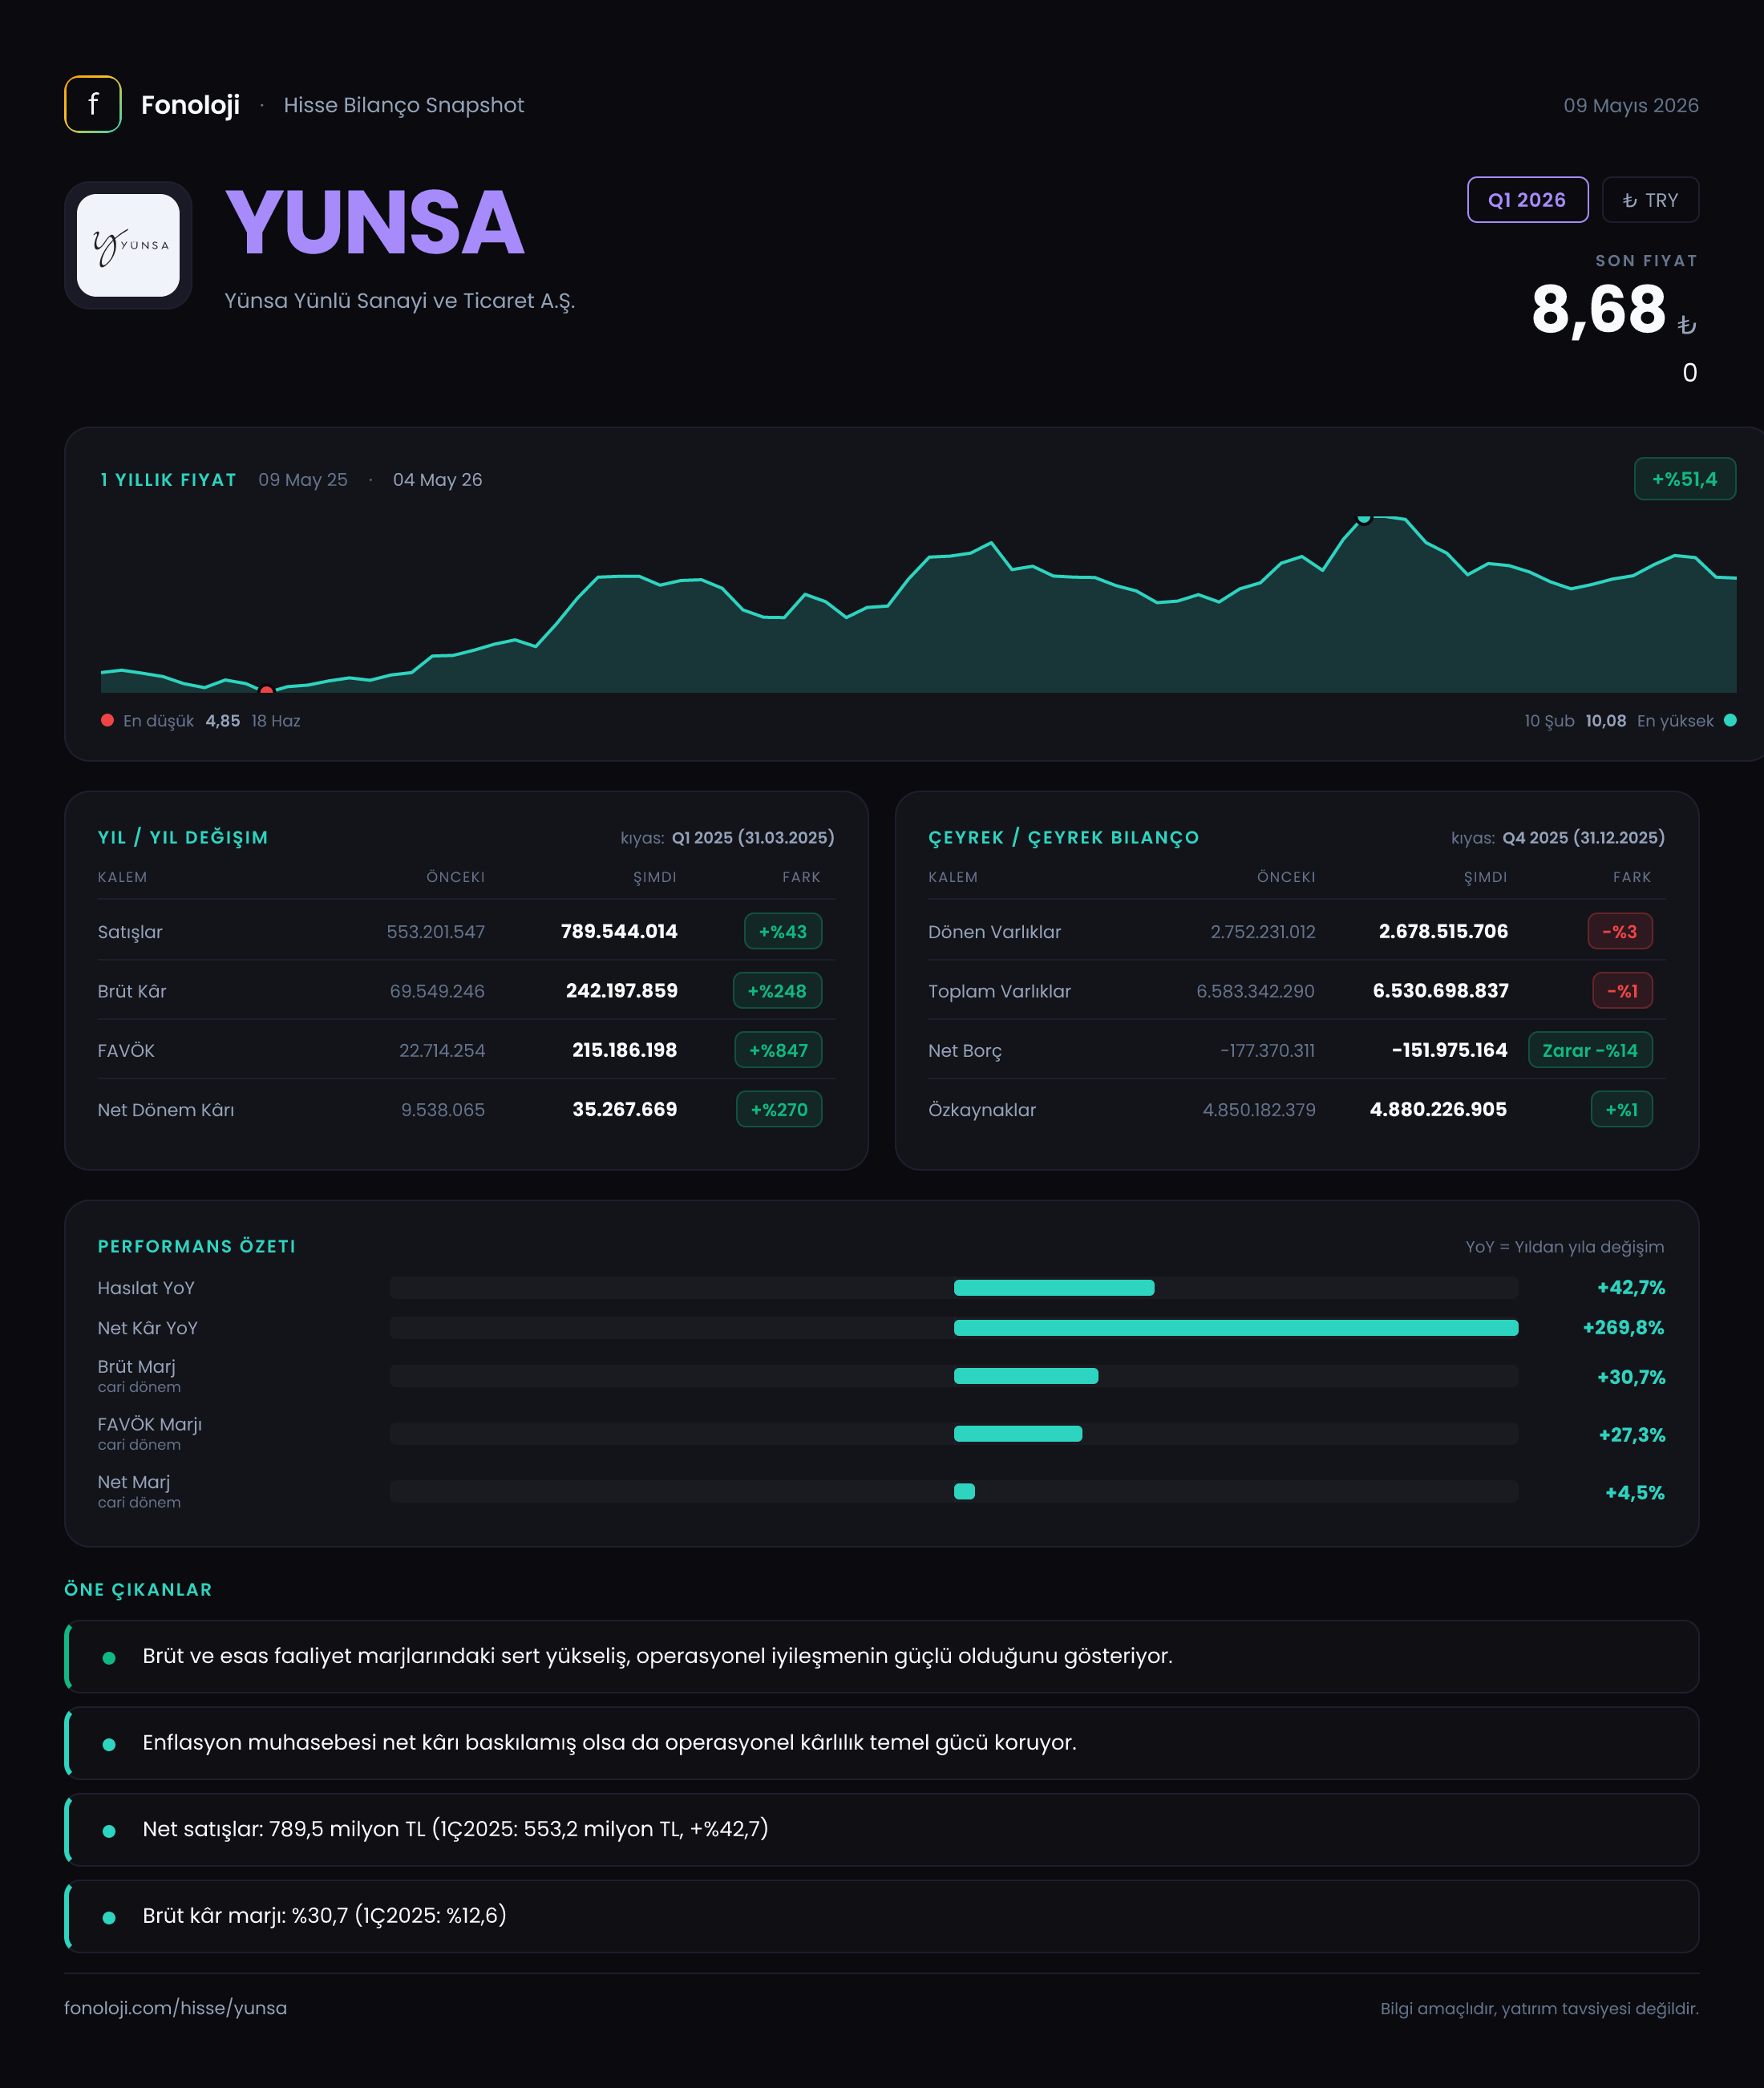Click the highlight about Brüt ve esas faaliyet marjları
The height and width of the screenshot is (2088, 1764).
tap(881, 1656)
